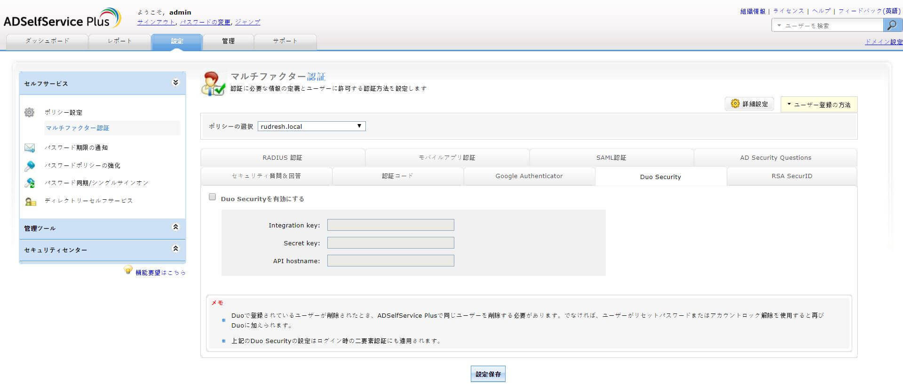This screenshot has width=903, height=391.
Task: Click the ADSelfService Plus logo
Action: (x=62, y=19)
